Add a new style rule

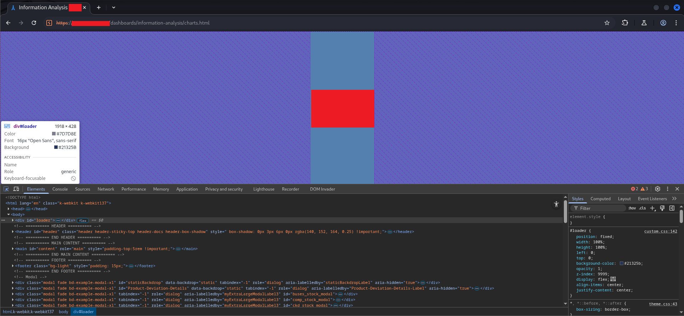click(x=653, y=208)
